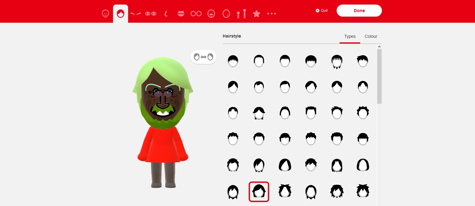The width and height of the screenshot is (475, 206).
Task: Select the highlighted hair category icon
Action: pyautogui.click(x=121, y=14)
